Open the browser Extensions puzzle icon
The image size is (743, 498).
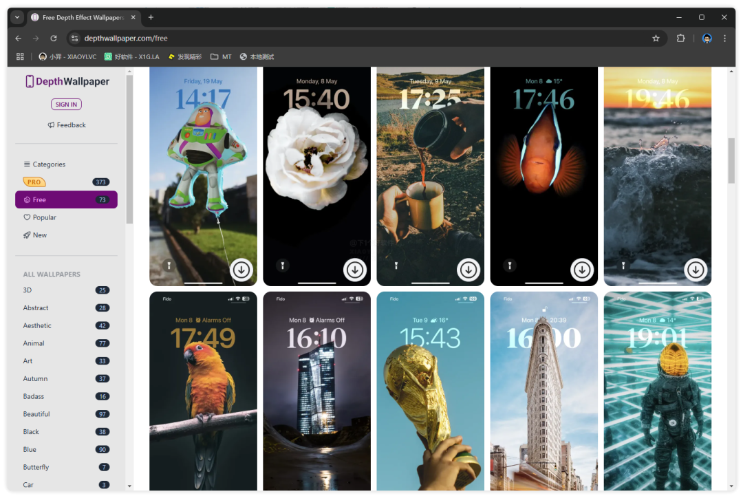point(681,39)
